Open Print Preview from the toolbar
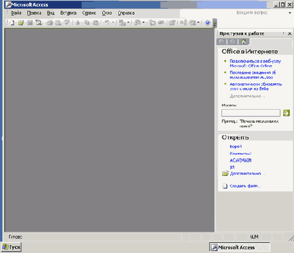 pyautogui.click(x=58, y=23)
